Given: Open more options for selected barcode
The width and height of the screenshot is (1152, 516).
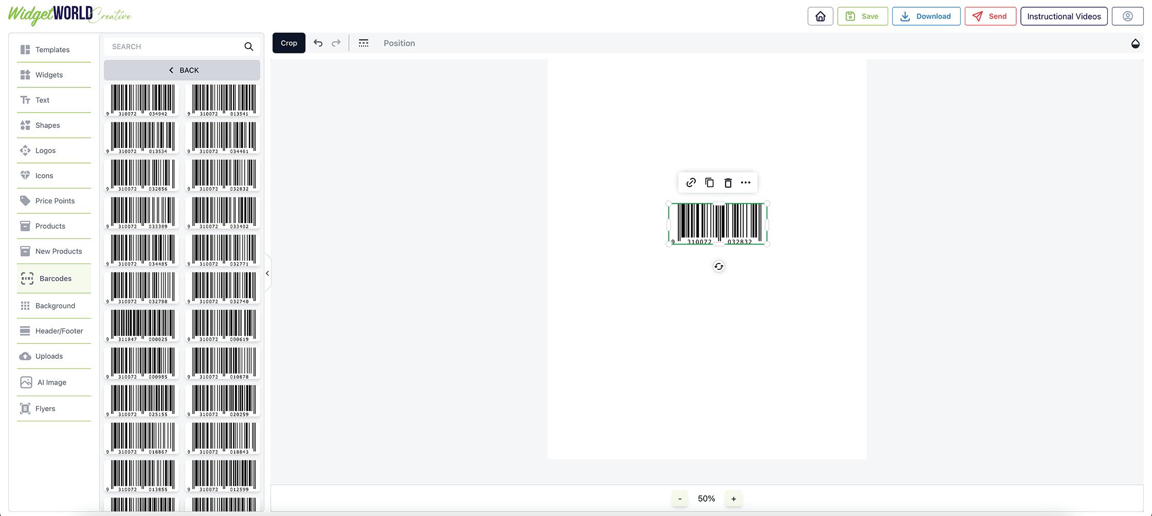Looking at the screenshot, I should (746, 182).
